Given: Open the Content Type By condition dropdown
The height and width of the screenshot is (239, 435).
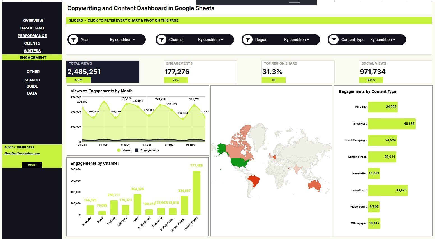Looking at the screenshot, I should (x=383, y=40).
